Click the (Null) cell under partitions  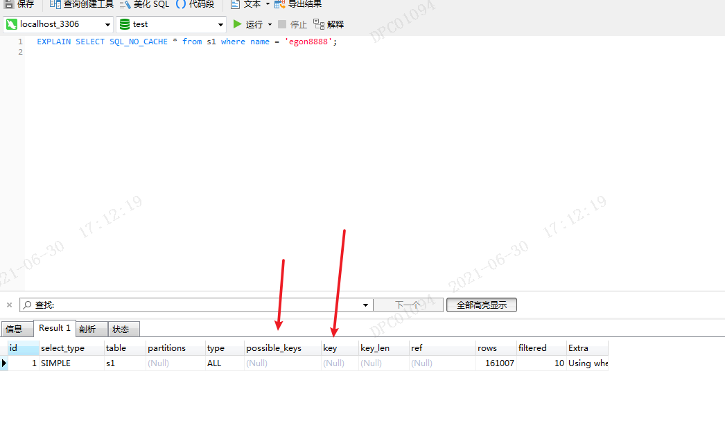pos(175,363)
